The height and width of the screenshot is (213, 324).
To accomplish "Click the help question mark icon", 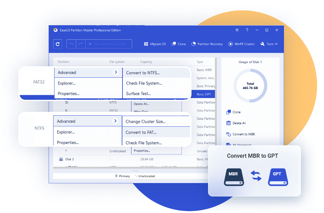I will (x=247, y=30).
